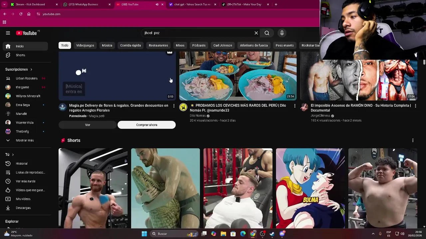426x239 pixels.
Task: Open Mis videos in sidebar
Action: 25,199
